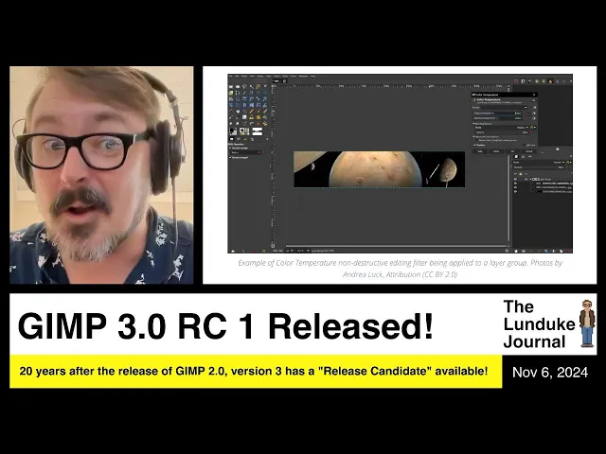The image size is (606, 454).
Task: Select the Select by Color tool
Action: tap(258, 86)
